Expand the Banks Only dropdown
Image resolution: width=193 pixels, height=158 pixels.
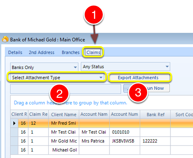pos(44,67)
